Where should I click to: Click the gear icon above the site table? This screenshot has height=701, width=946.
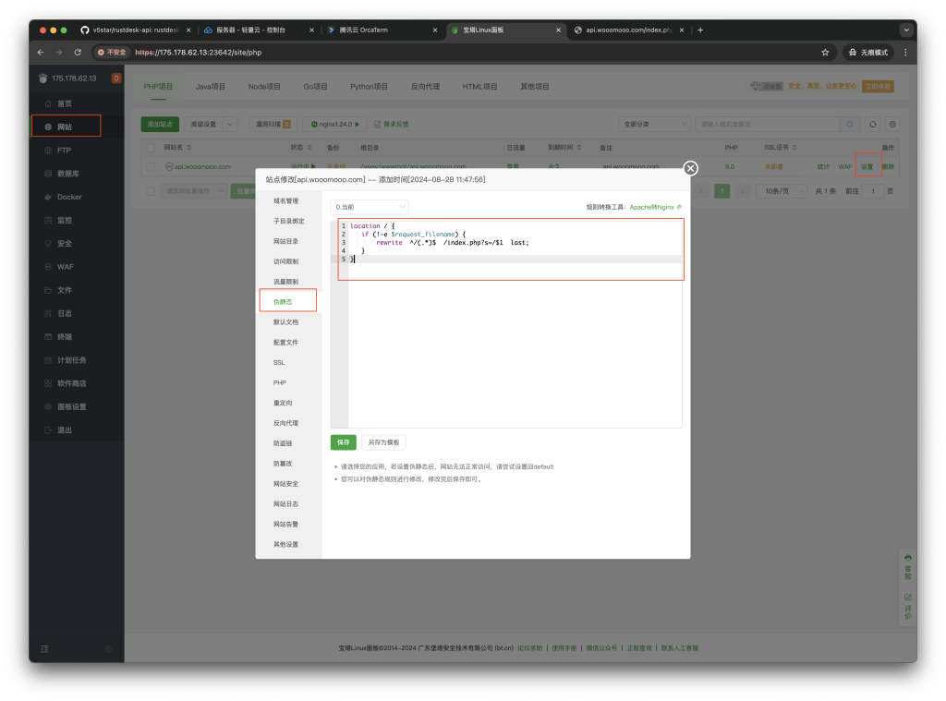892,124
